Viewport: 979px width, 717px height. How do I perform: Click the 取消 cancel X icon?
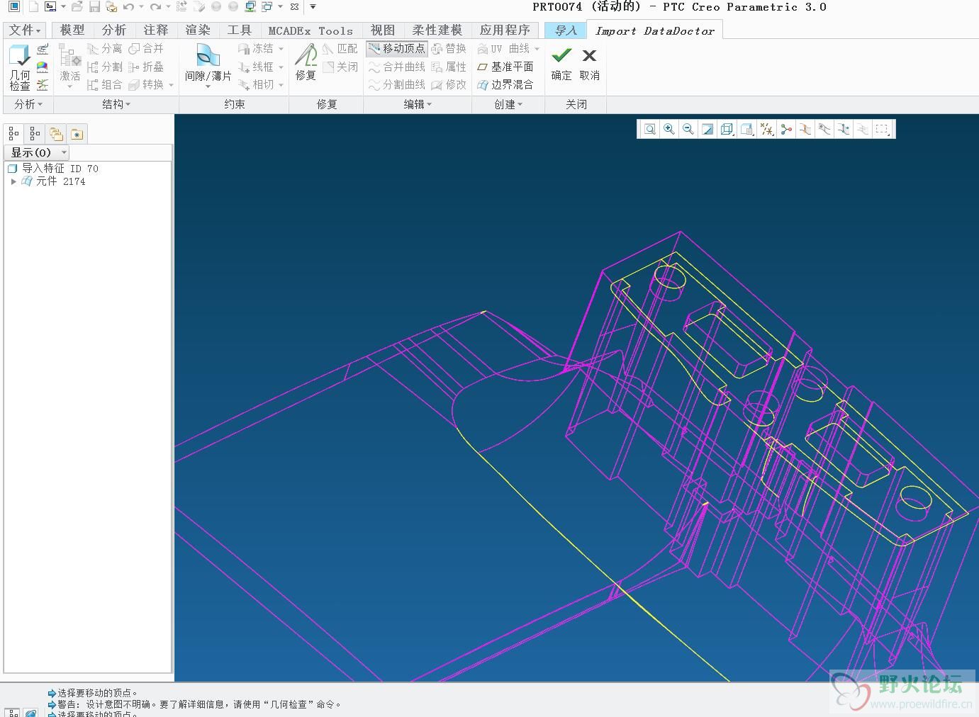pyautogui.click(x=589, y=56)
